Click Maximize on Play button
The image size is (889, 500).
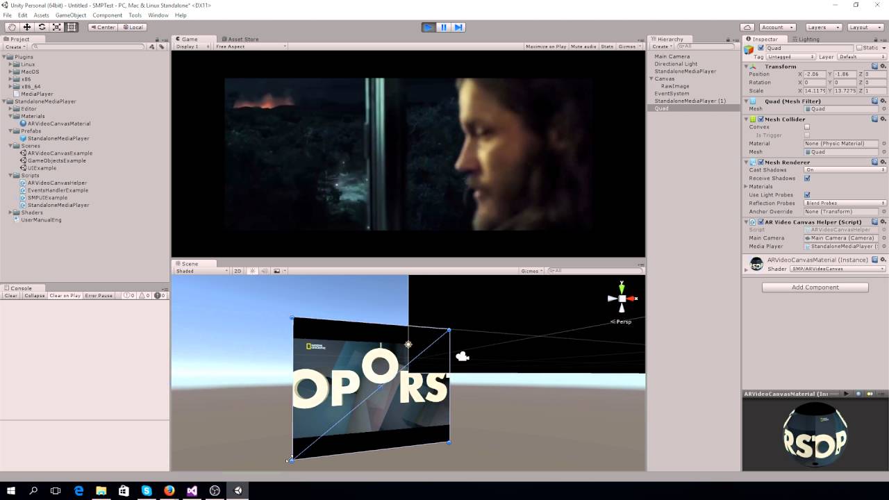pyautogui.click(x=546, y=47)
